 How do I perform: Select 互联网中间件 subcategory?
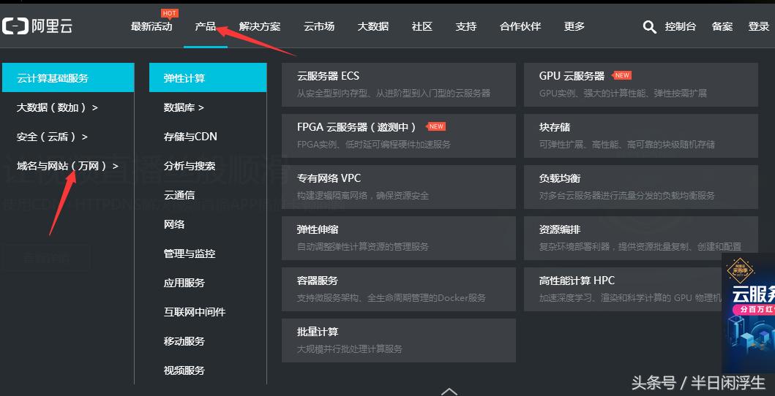click(194, 312)
